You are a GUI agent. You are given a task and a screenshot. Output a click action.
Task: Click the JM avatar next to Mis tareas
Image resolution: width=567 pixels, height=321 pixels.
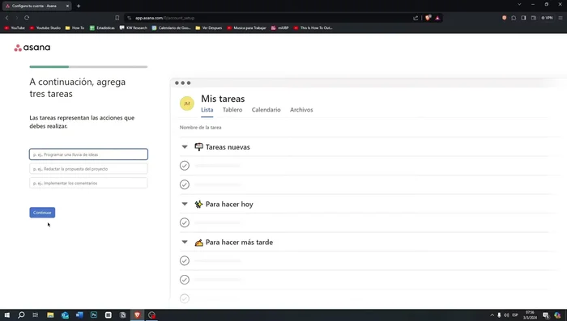(x=187, y=103)
